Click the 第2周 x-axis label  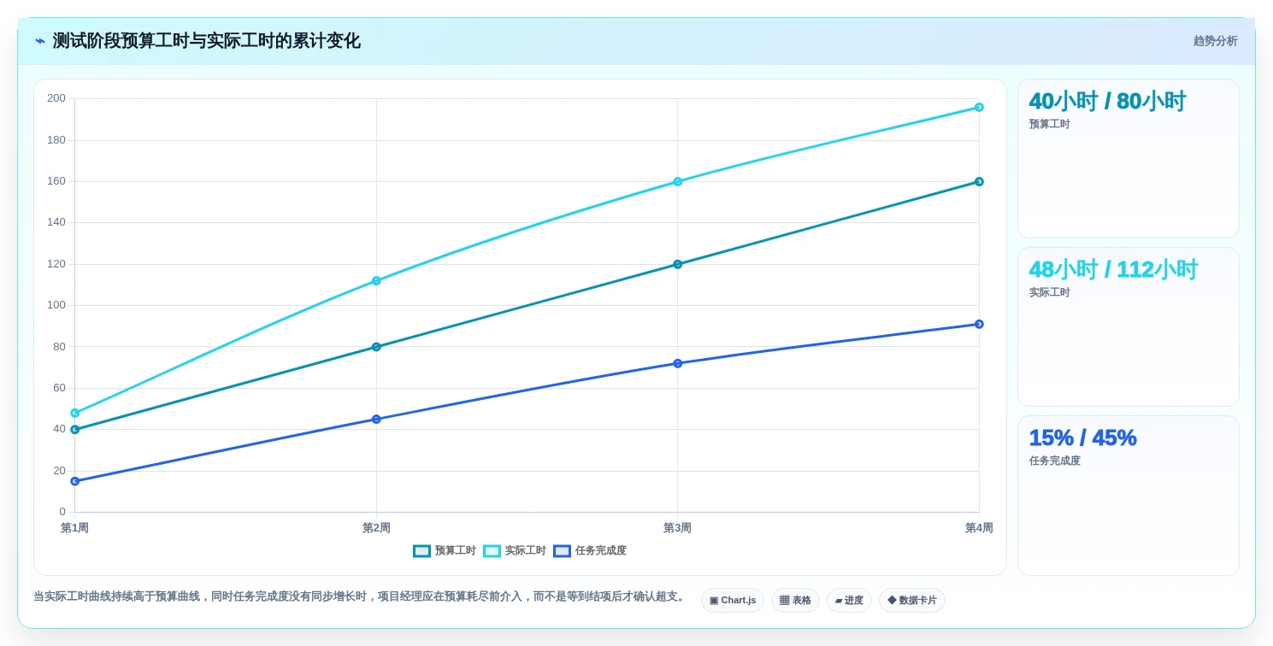[376, 529]
